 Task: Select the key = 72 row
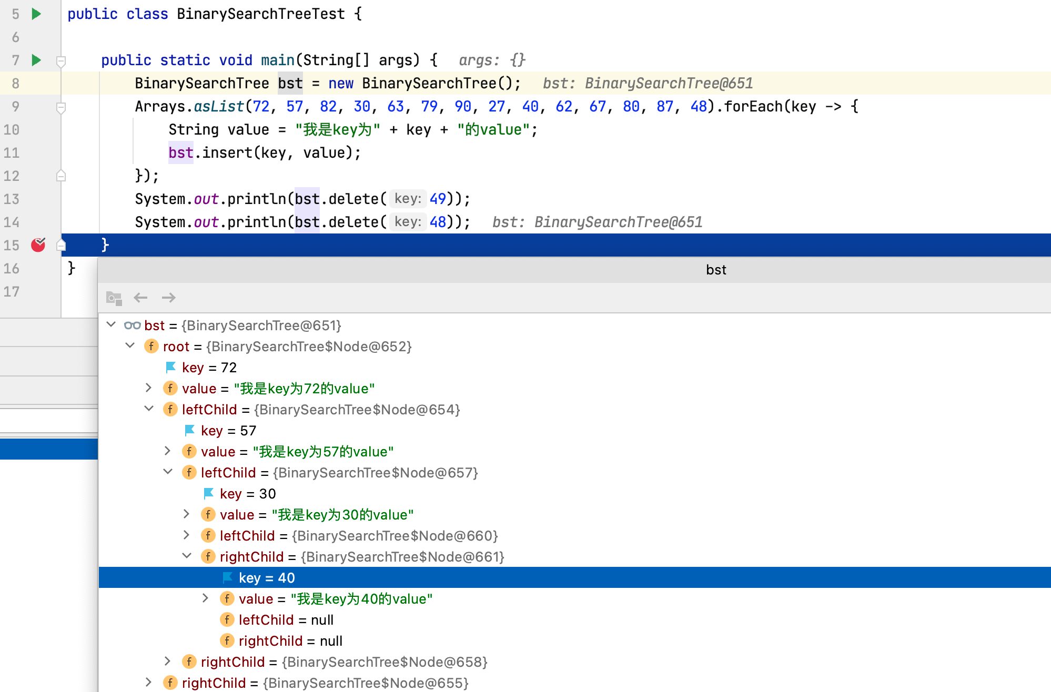pyautogui.click(x=574, y=367)
